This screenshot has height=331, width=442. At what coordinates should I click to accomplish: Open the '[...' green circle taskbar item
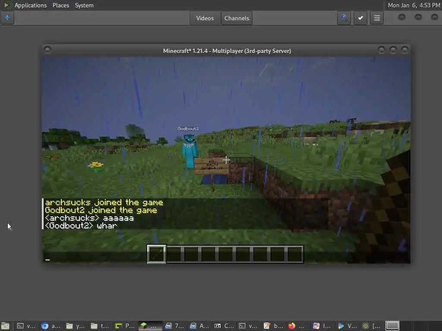(x=372, y=326)
